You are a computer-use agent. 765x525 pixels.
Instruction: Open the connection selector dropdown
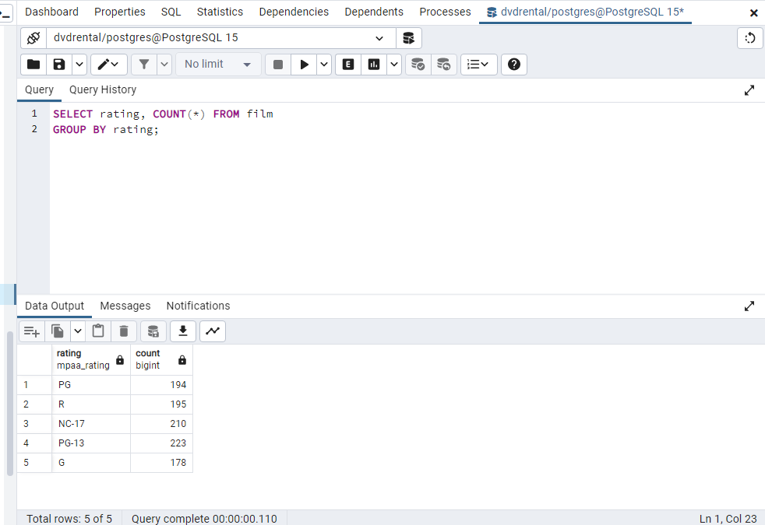379,37
